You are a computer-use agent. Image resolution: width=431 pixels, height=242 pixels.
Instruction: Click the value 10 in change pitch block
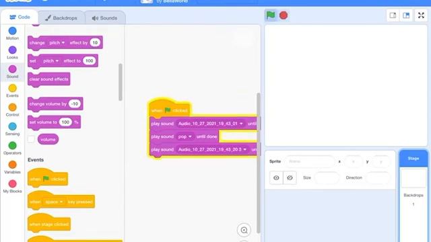pos(95,42)
